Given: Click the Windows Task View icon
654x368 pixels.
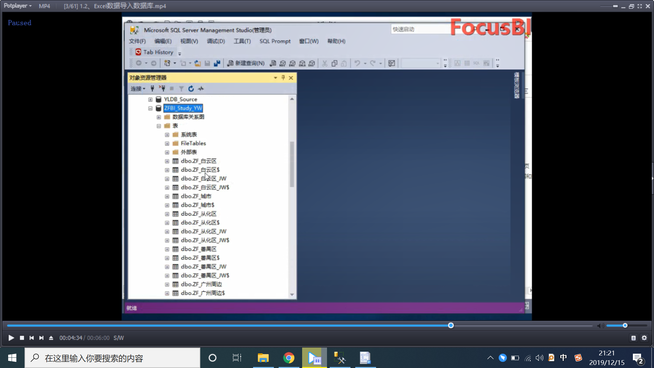Looking at the screenshot, I should point(237,358).
